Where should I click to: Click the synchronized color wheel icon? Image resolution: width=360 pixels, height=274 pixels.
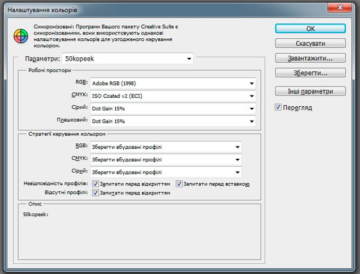tap(20, 36)
